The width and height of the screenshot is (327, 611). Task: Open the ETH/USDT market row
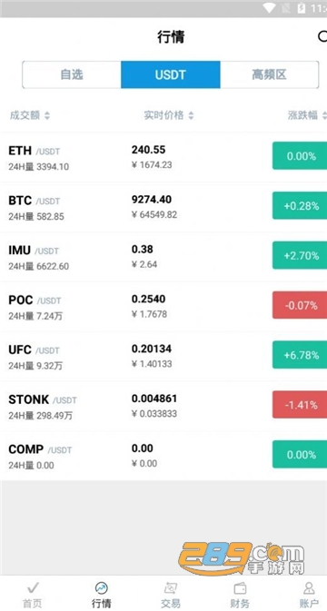(163, 157)
